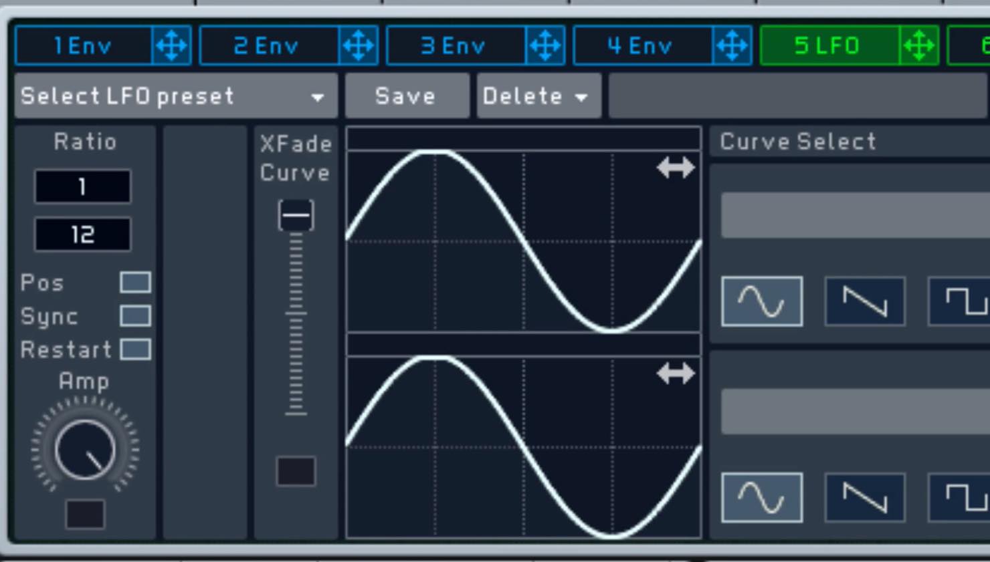Click the upper sine waveform display

coord(524,241)
